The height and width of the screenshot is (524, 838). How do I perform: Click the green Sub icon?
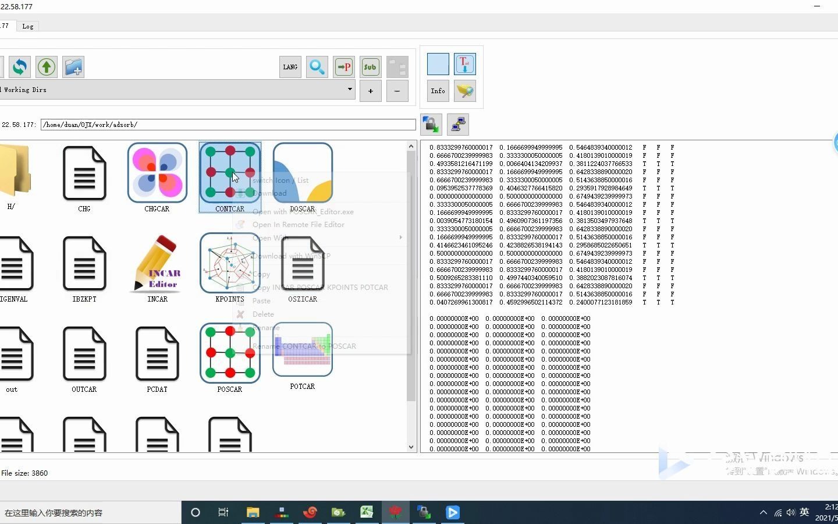(370, 67)
